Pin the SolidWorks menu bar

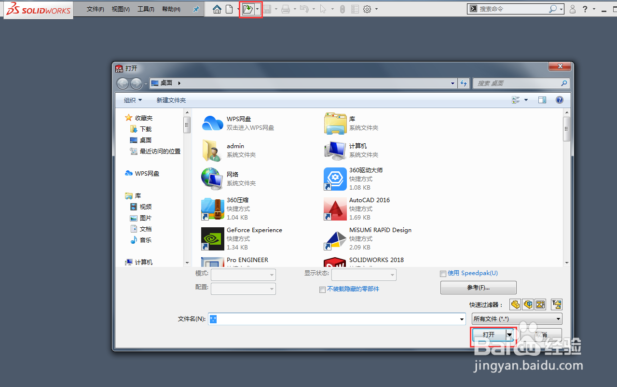point(196,9)
